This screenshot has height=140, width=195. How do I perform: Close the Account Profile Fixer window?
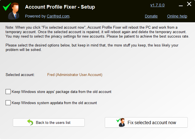pyautogui.click(x=189, y=4)
